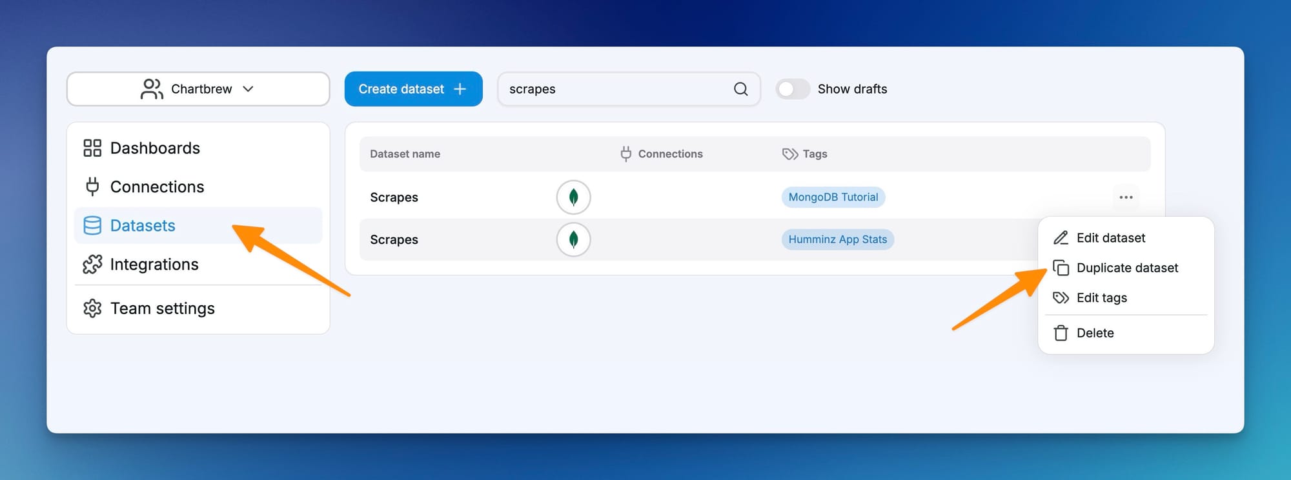Image resolution: width=1291 pixels, height=480 pixels.
Task: Toggle the Show drafts switch
Action: [793, 89]
